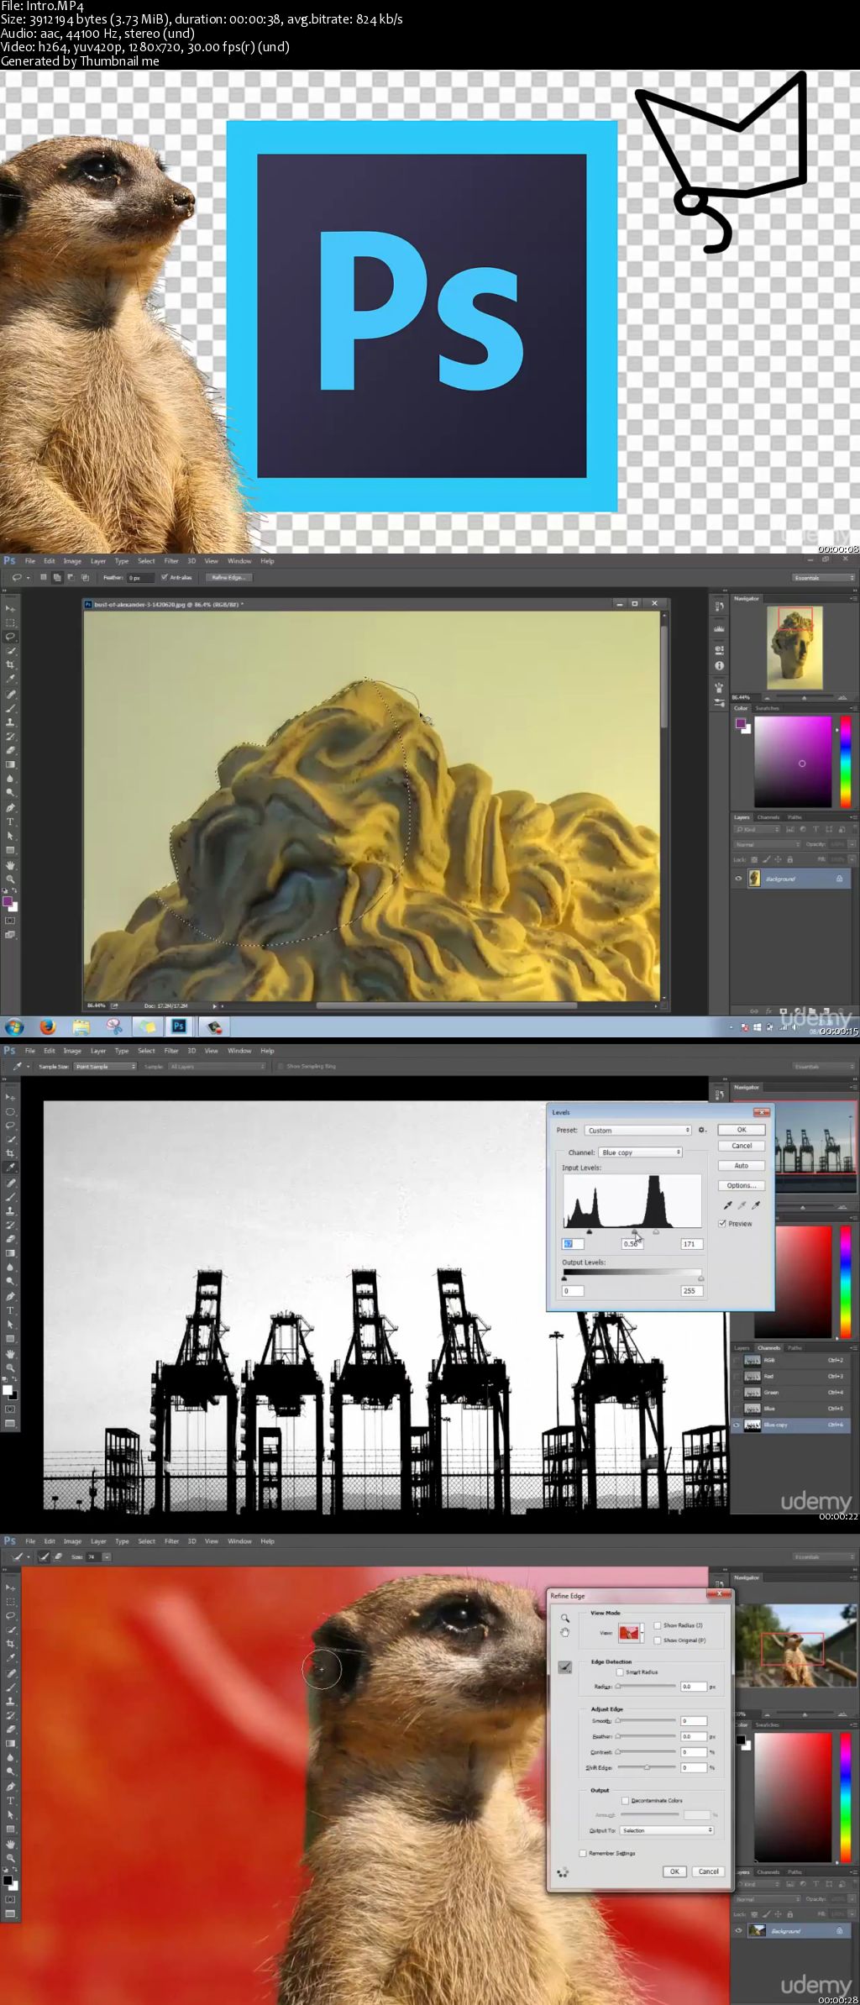Toggle Preview checkbox in Levels dialog
Image resolution: width=860 pixels, height=2005 pixels.
(x=722, y=1224)
